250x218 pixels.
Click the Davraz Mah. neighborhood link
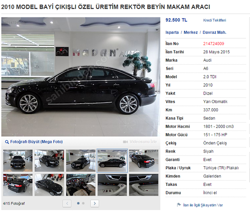tap(215, 33)
